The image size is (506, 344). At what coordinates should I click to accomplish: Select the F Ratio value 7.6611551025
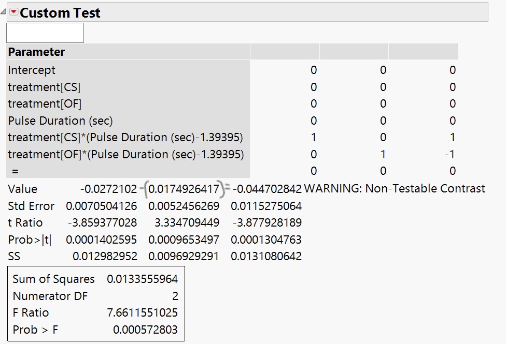pos(142,312)
